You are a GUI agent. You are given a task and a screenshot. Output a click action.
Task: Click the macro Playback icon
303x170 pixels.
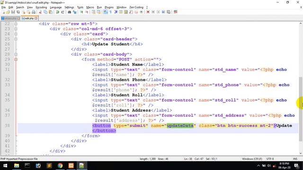(x=158, y=12)
